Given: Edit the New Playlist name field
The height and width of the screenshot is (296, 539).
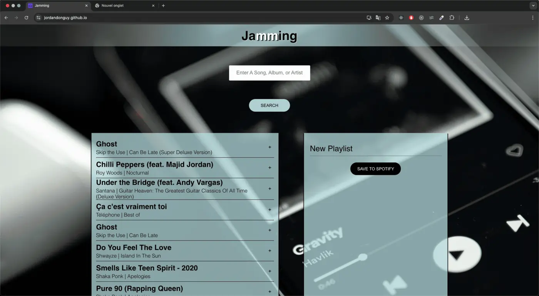Looking at the screenshot, I should [x=375, y=149].
